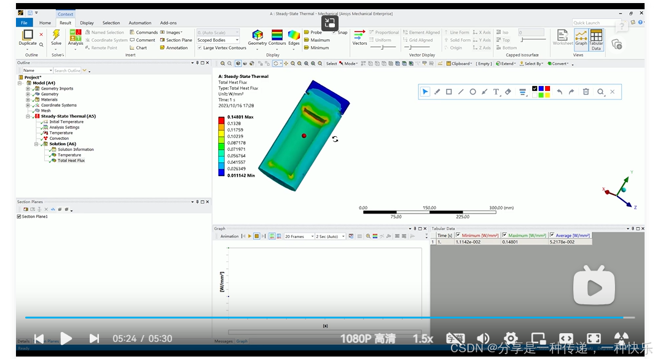Click the Solve button
Screen dimensions: 655x359
click(57, 38)
